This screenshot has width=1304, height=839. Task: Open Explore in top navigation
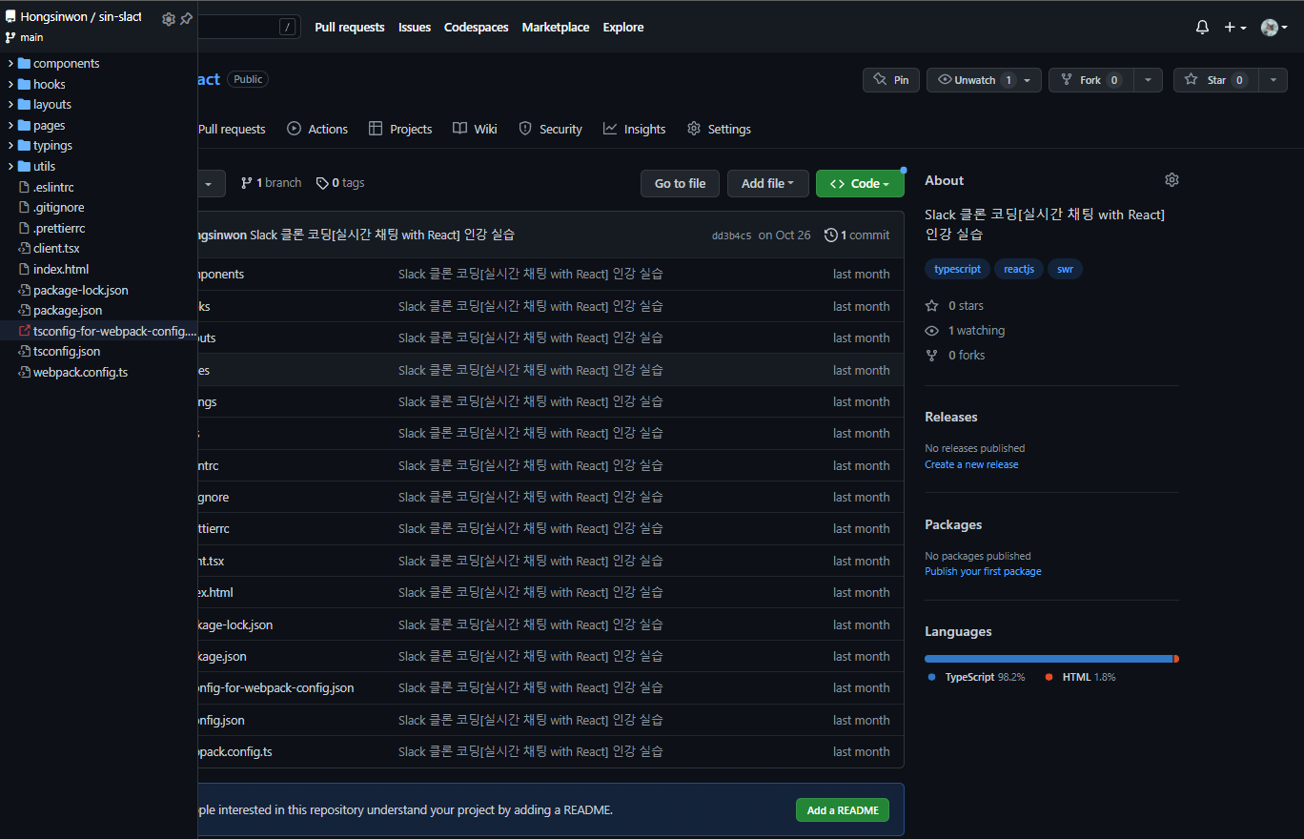point(623,28)
